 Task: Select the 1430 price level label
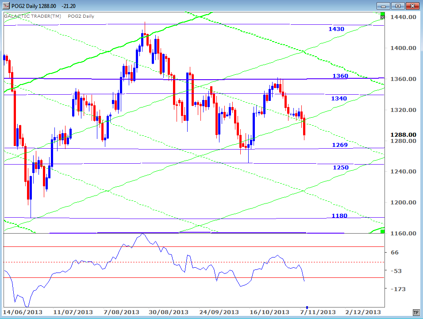(x=336, y=29)
